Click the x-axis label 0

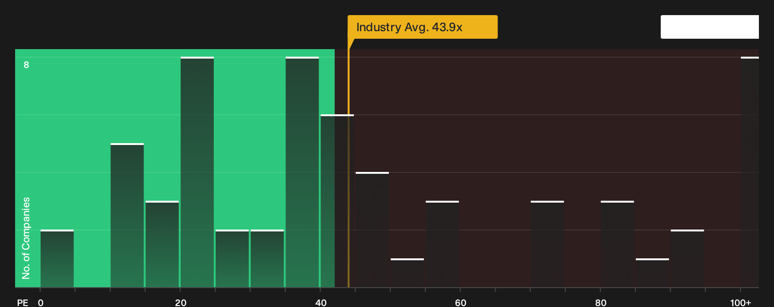click(41, 303)
